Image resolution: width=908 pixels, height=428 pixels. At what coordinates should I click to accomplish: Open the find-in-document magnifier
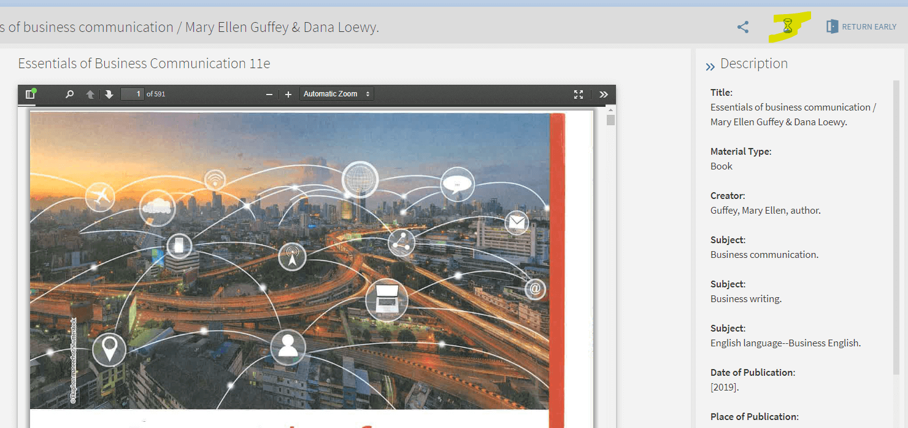[x=69, y=94]
